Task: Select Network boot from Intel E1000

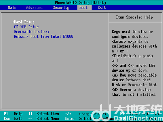Action: tap(44, 37)
